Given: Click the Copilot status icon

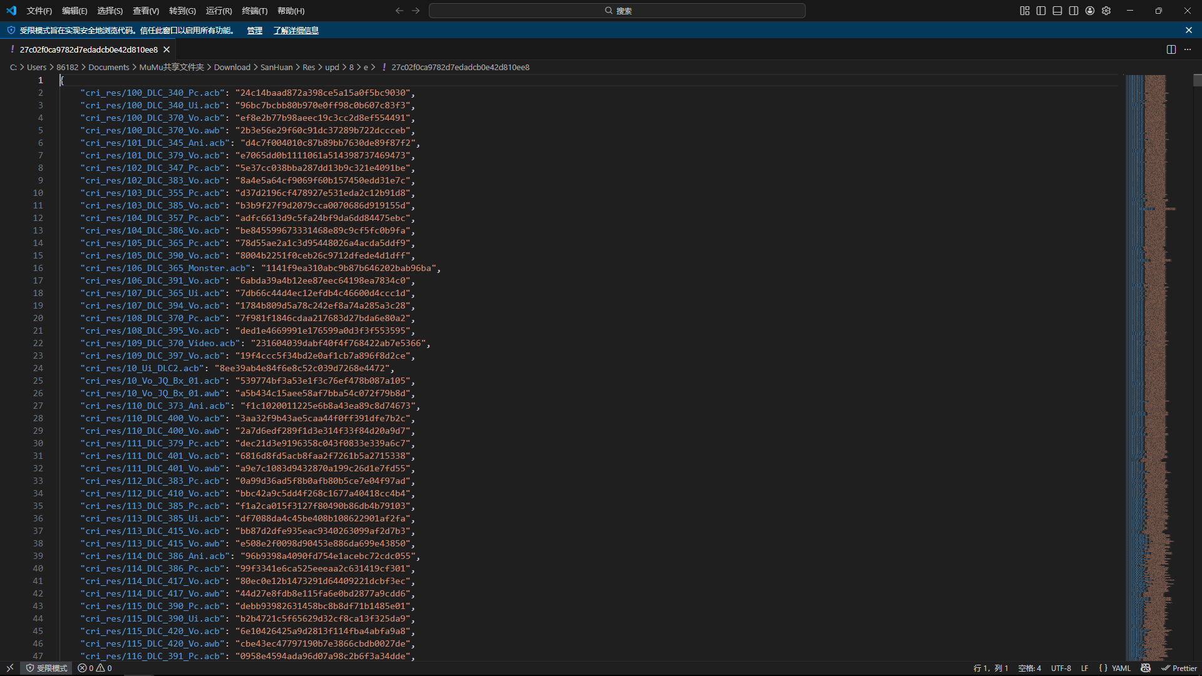Looking at the screenshot, I should click(1146, 668).
